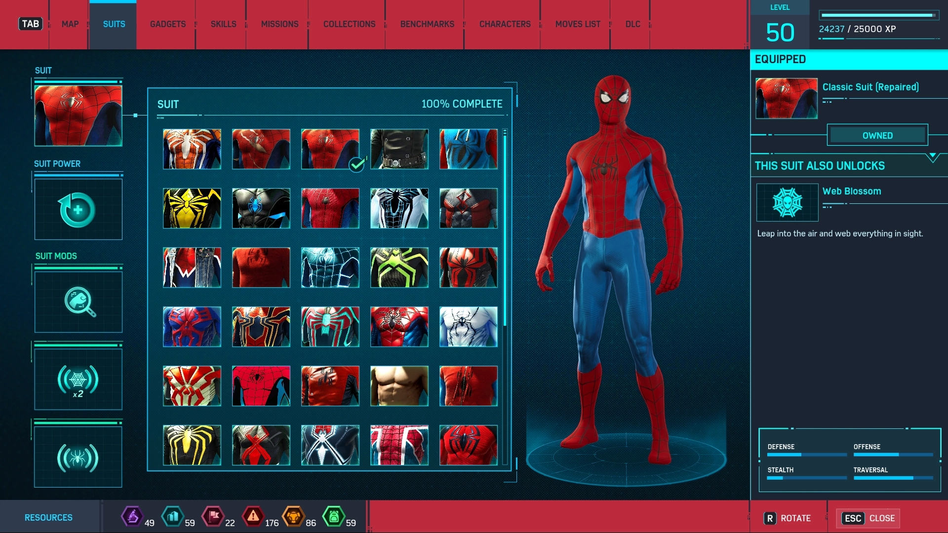Click the red crime token warning icon
The height and width of the screenshot is (533, 948).
click(253, 517)
